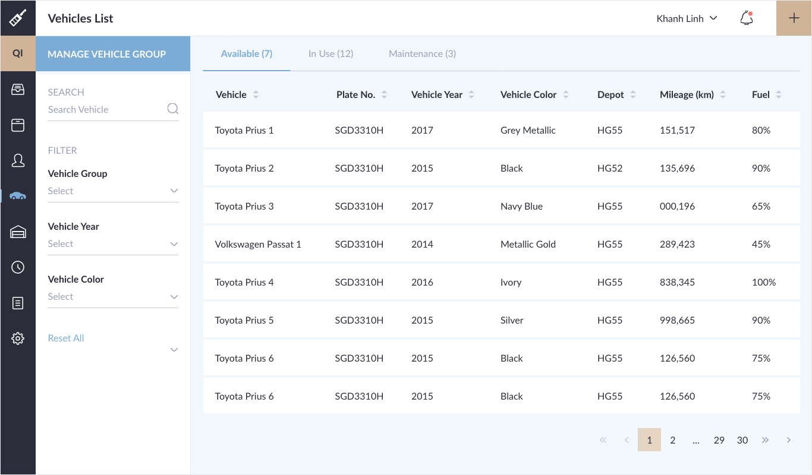This screenshot has width=812, height=475.
Task: Click the Manage Vehicle Group button
Action: pos(113,54)
